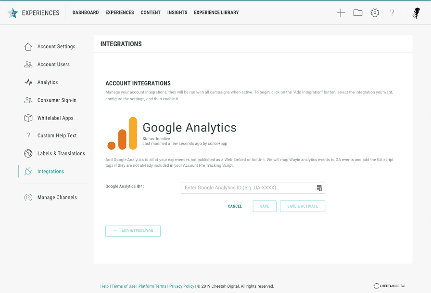Open settings gear icon in header
The width and height of the screenshot is (431, 293).
pyautogui.click(x=375, y=13)
